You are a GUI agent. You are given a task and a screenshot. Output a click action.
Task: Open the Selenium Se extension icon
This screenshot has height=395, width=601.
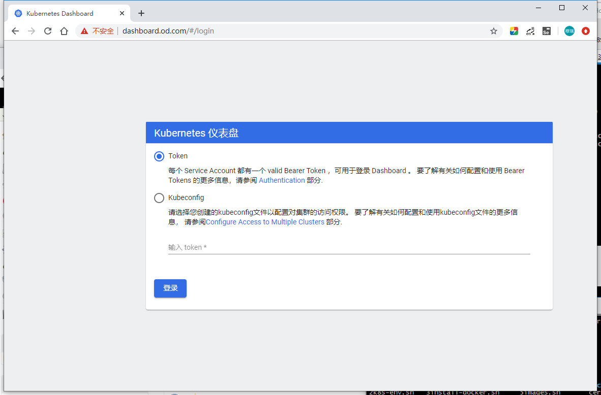pos(546,31)
